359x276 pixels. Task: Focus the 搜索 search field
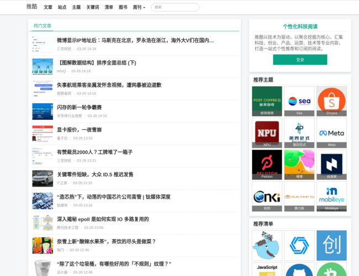175,7
